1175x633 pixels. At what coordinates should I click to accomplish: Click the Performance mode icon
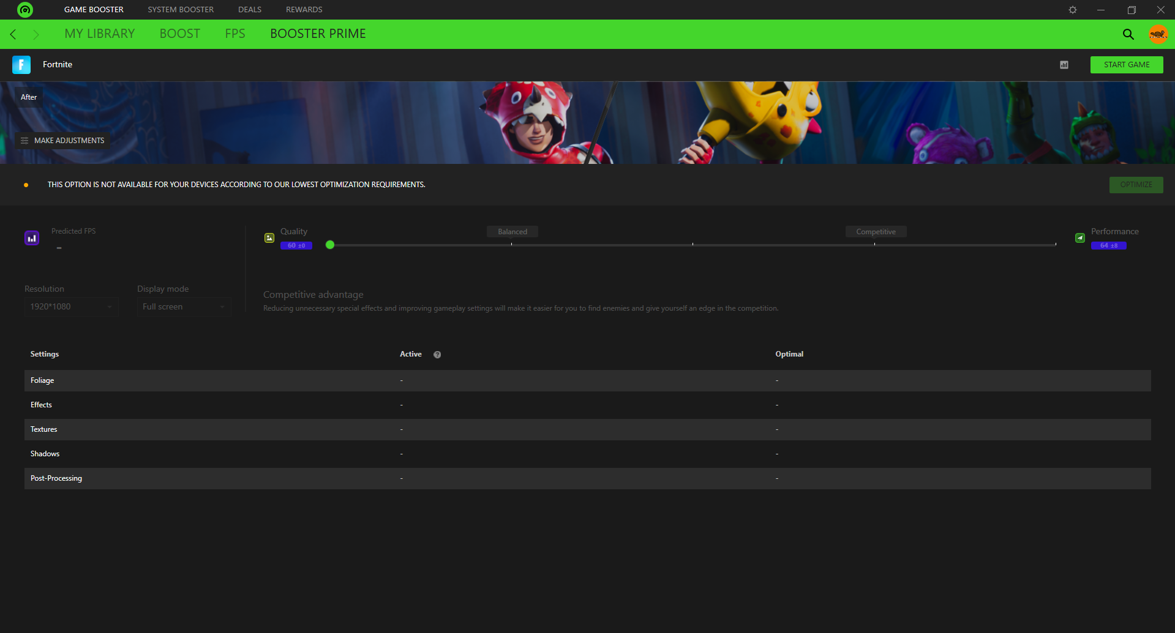pos(1080,238)
